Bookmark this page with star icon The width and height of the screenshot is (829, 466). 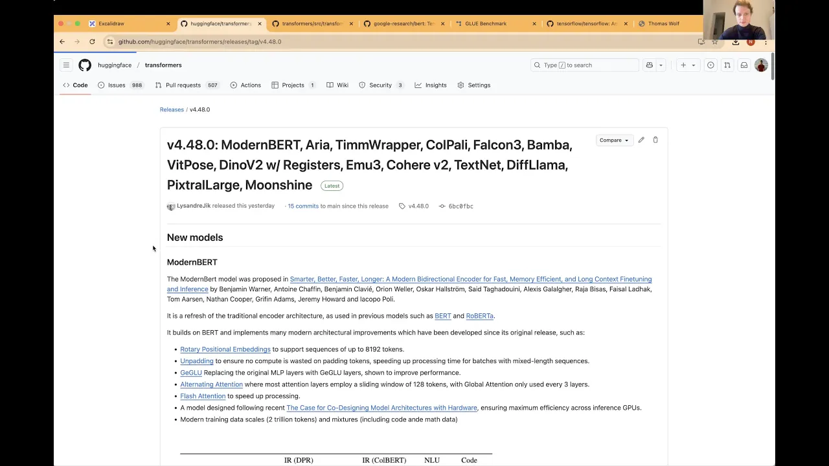pyautogui.click(x=715, y=41)
